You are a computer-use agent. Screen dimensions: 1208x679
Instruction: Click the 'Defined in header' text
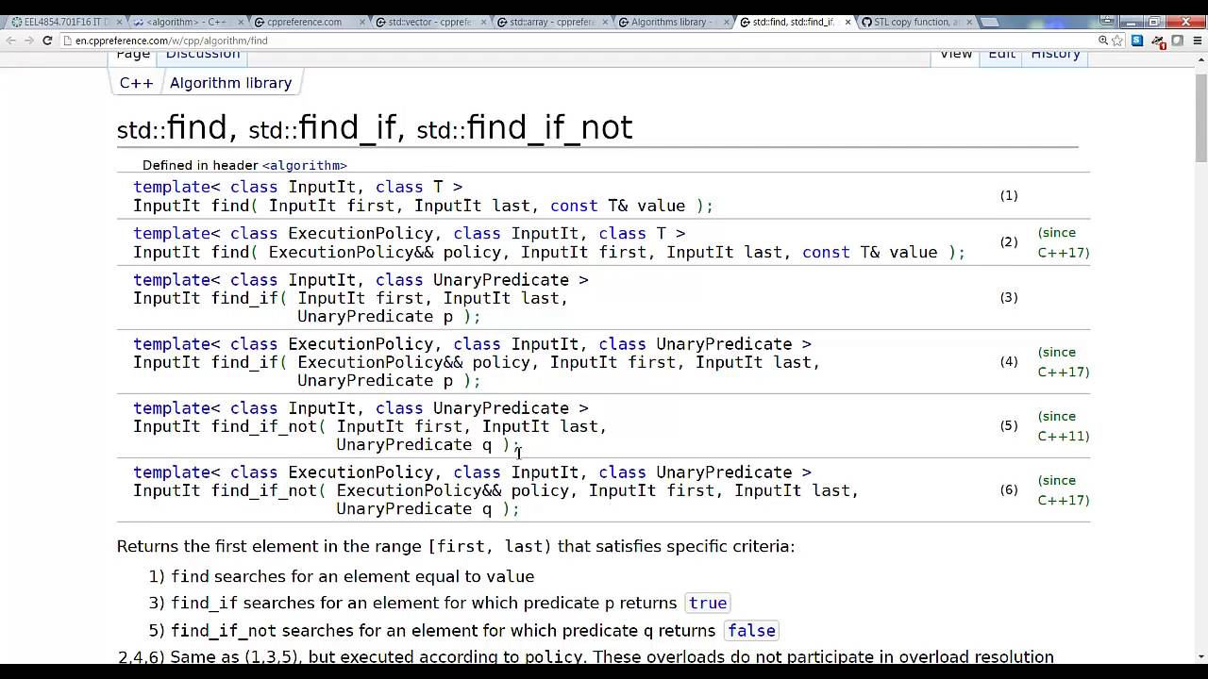pos(200,165)
